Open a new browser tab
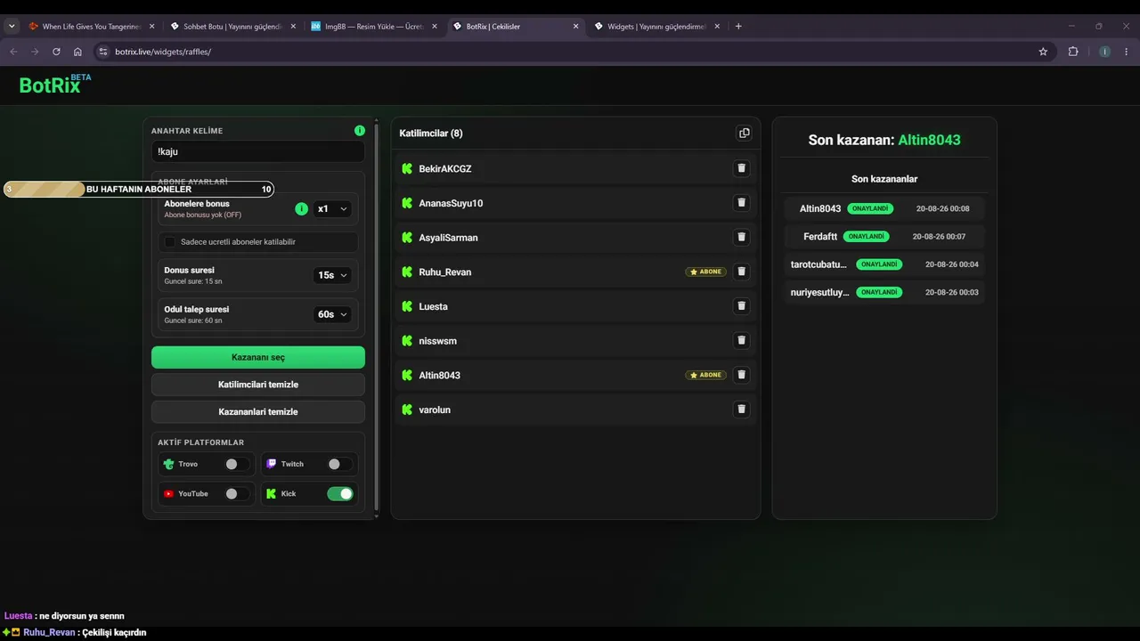The width and height of the screenshot is (1140, 641). click(x=738, y=26)
